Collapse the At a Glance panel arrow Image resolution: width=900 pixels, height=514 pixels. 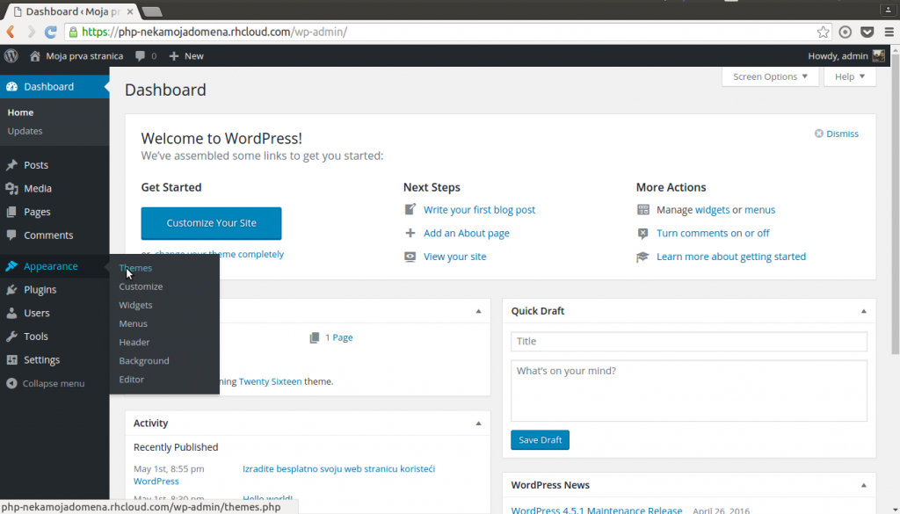[x=478, y=311]
